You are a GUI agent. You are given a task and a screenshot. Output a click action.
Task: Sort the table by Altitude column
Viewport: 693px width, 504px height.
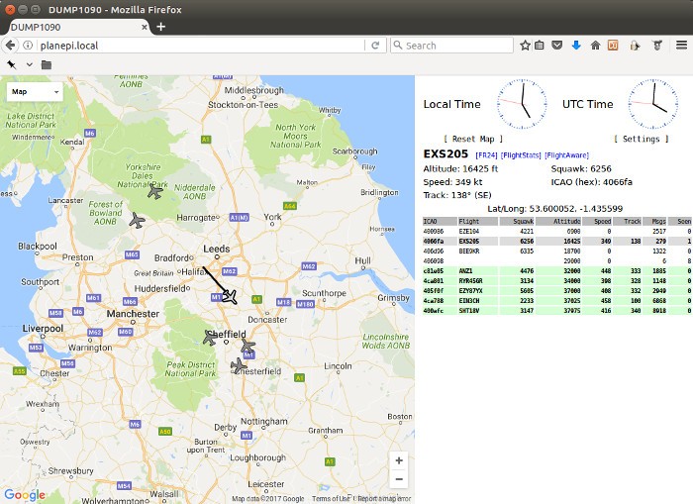558,221
